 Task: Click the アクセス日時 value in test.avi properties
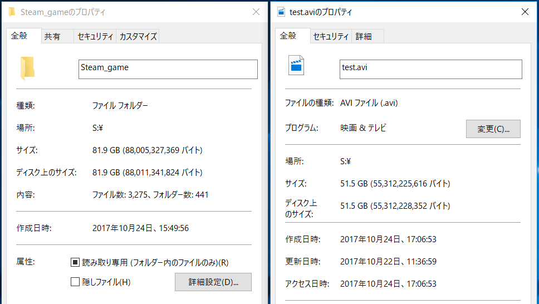(389, 284)
